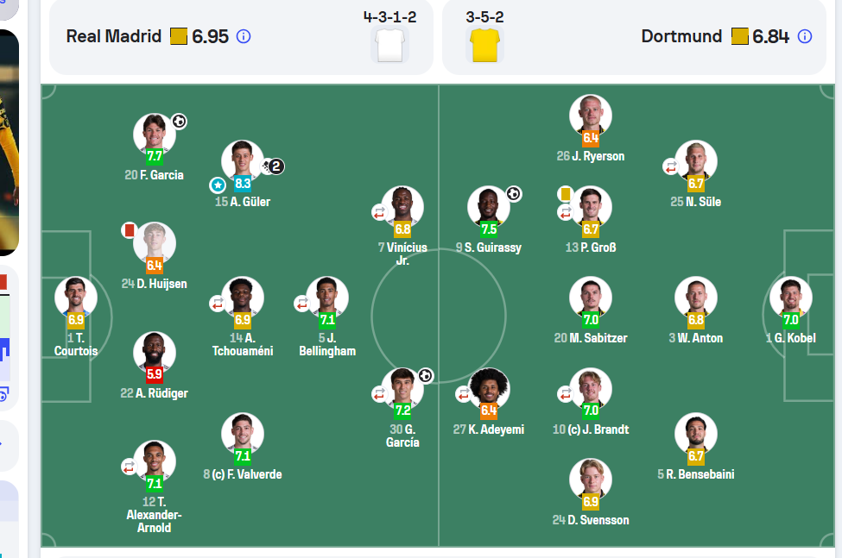The width and height of the screenshot is (842, 558).
Task: Click the yellow card icon on P. Groß
Action: [x=565, y=193]
